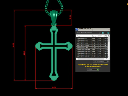Click the Calculate button
The image size is (128, 96).
[x=93, y=70]
